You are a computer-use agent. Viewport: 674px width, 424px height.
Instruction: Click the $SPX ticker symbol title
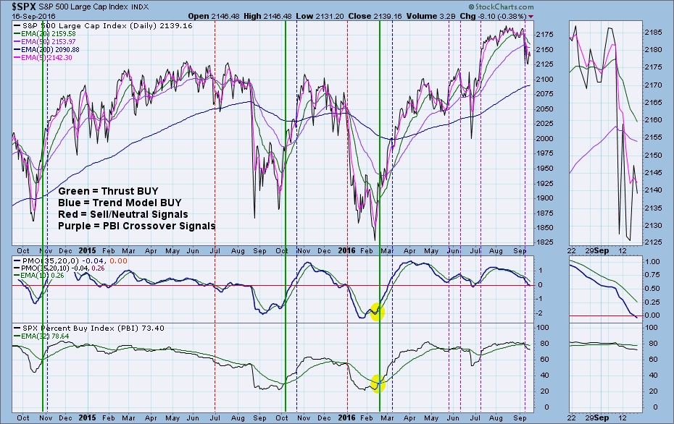[x=24, y=7]
